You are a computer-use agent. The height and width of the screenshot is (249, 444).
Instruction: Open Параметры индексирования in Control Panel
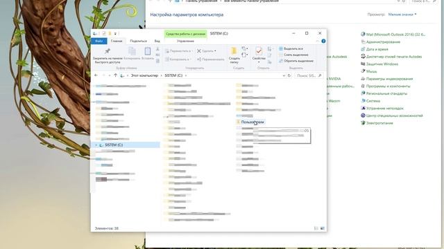click(x=387, y=79)
